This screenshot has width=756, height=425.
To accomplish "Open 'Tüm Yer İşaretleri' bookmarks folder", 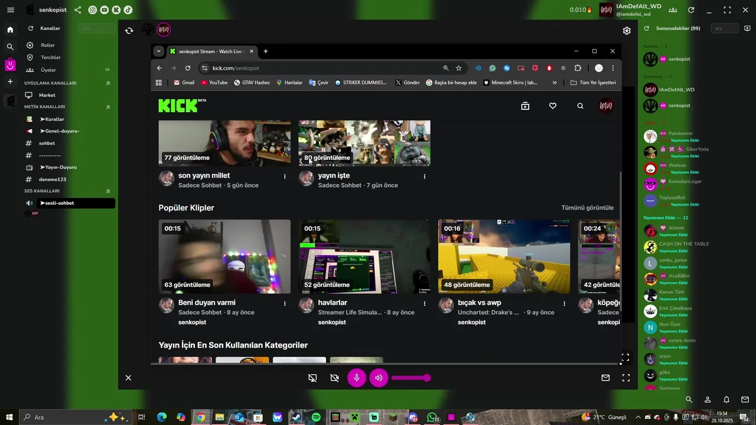I will [593, 83].
